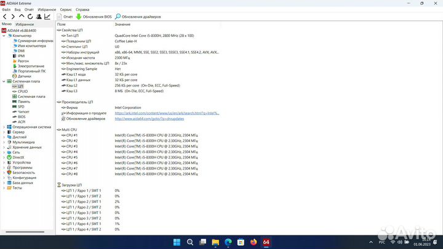This screenshot has height=249, width=443.
Task: Collapse the Системная плата tree node
Action: click(x=4, y=81)
